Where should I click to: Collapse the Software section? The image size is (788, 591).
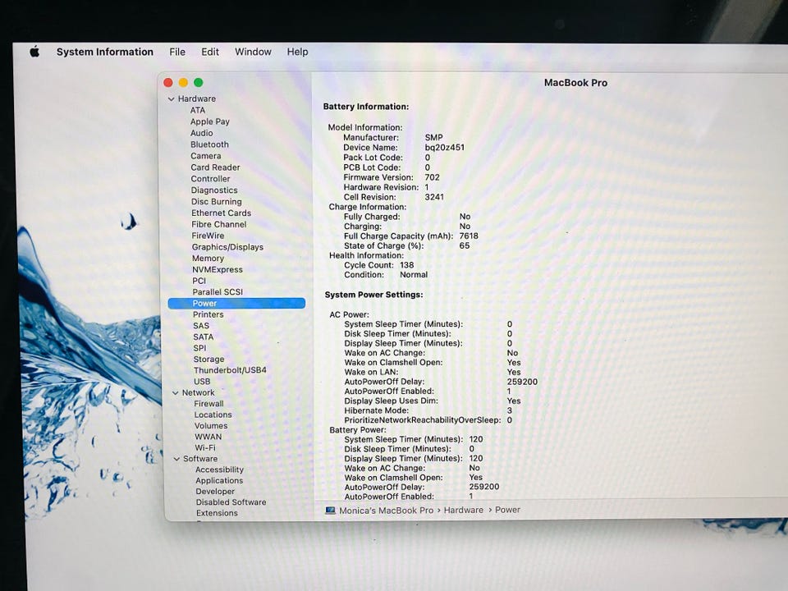(177, 459)
